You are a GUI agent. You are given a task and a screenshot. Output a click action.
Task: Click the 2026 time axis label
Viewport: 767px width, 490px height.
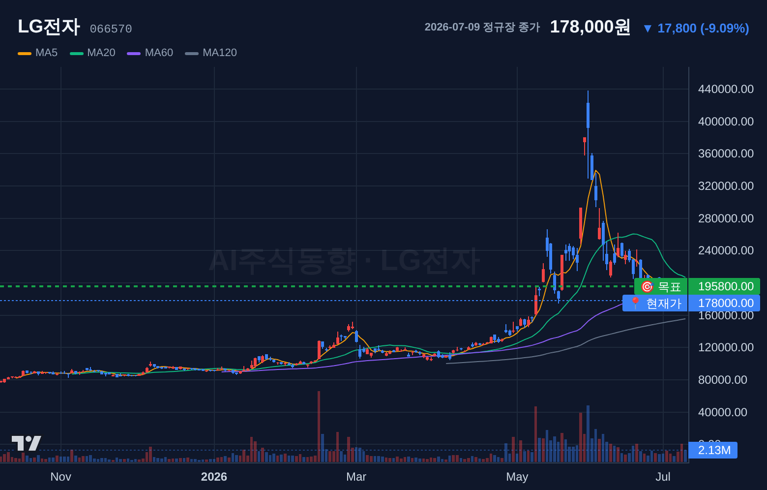click(x=214, y=477)
